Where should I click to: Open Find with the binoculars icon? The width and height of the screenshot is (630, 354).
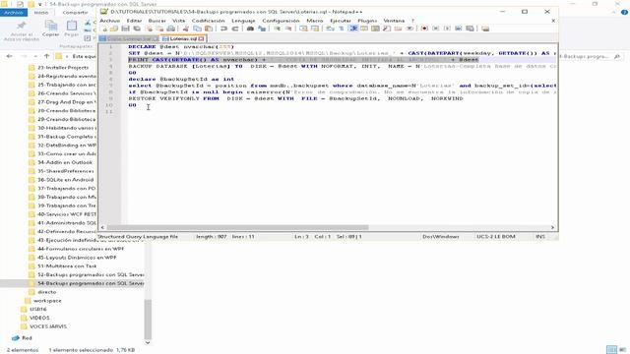[x=250, y=29]
